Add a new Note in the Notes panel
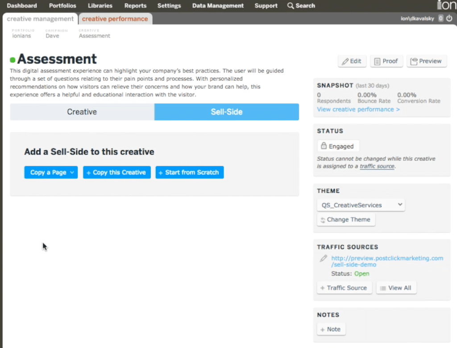The image size is (457, 348). tap(331, 329)
